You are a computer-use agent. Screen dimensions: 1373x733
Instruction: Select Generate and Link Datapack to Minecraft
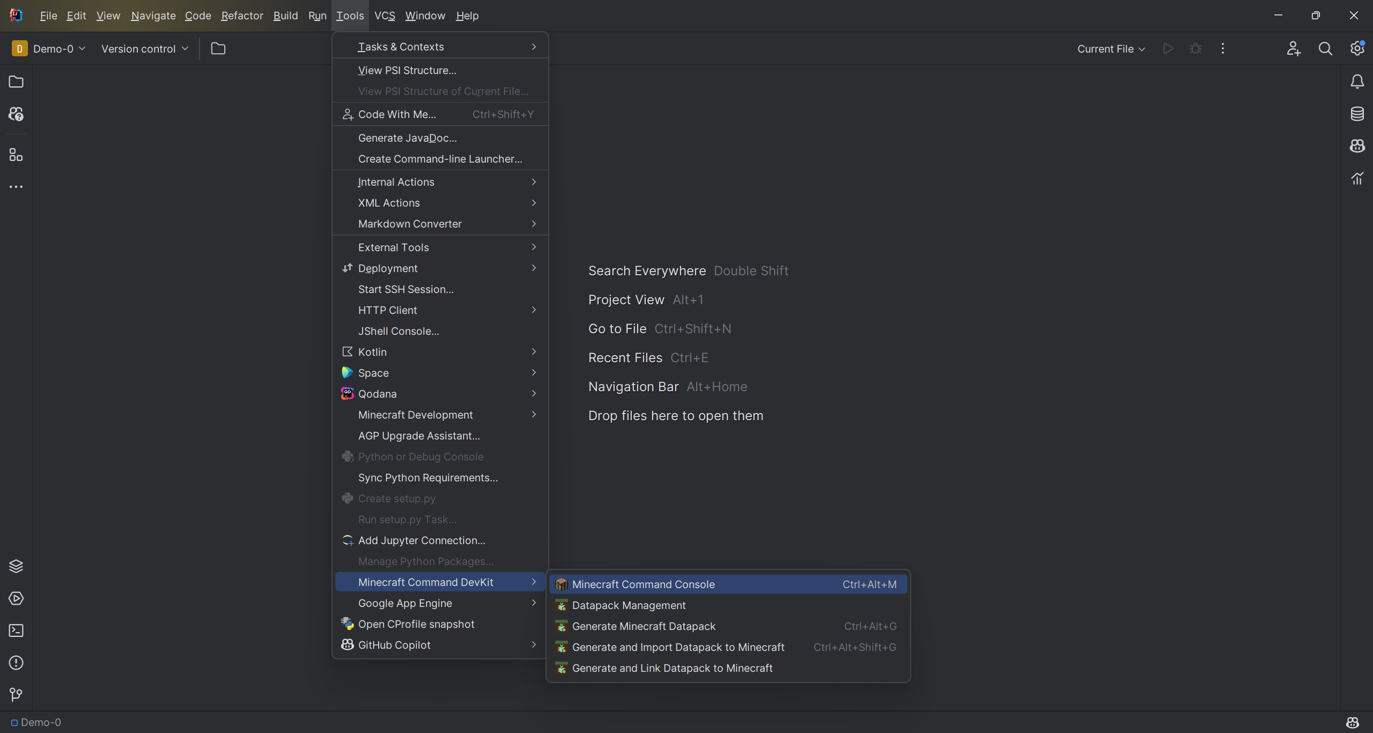click(728, 668)
